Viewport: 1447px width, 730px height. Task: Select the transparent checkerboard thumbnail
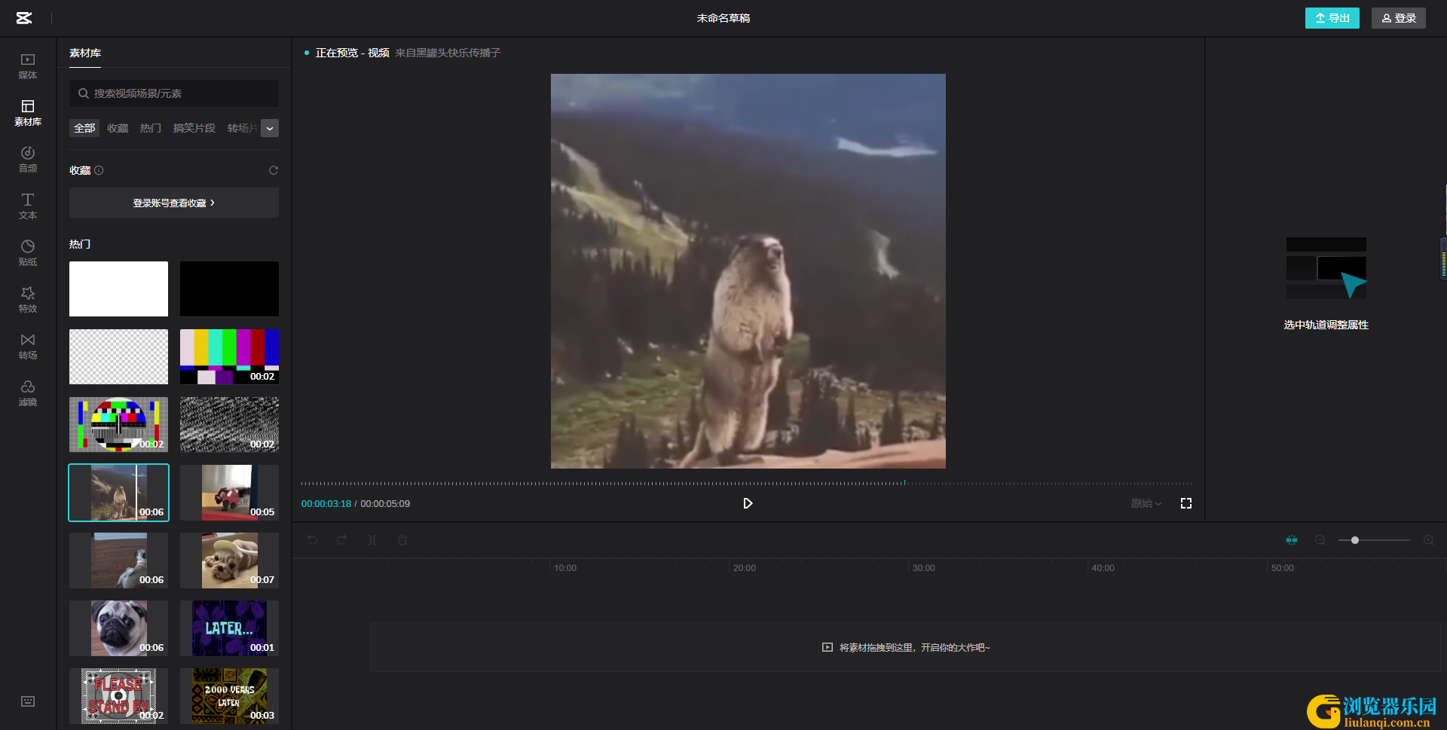[x=118, y=356]
